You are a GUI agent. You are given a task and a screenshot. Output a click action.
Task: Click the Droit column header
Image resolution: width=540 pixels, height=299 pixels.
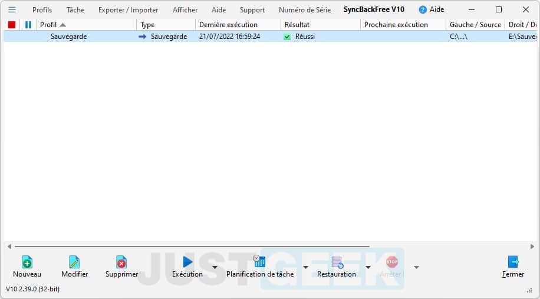point(521,25)
